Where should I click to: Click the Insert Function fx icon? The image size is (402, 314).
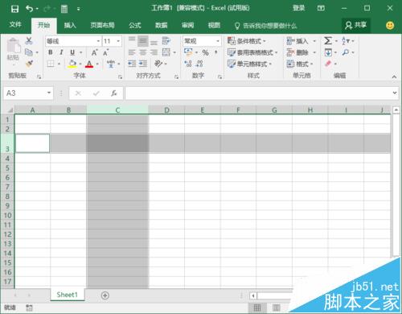click(x=114, y=93)
